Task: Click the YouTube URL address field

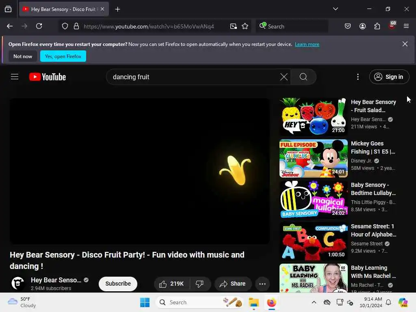Action: tap(149, 26)
